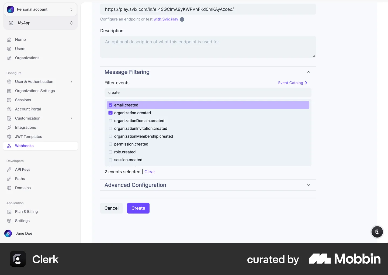Check the organizationInvitation.created event
This screenshot has height=275, width=388.
click(110, 129)
